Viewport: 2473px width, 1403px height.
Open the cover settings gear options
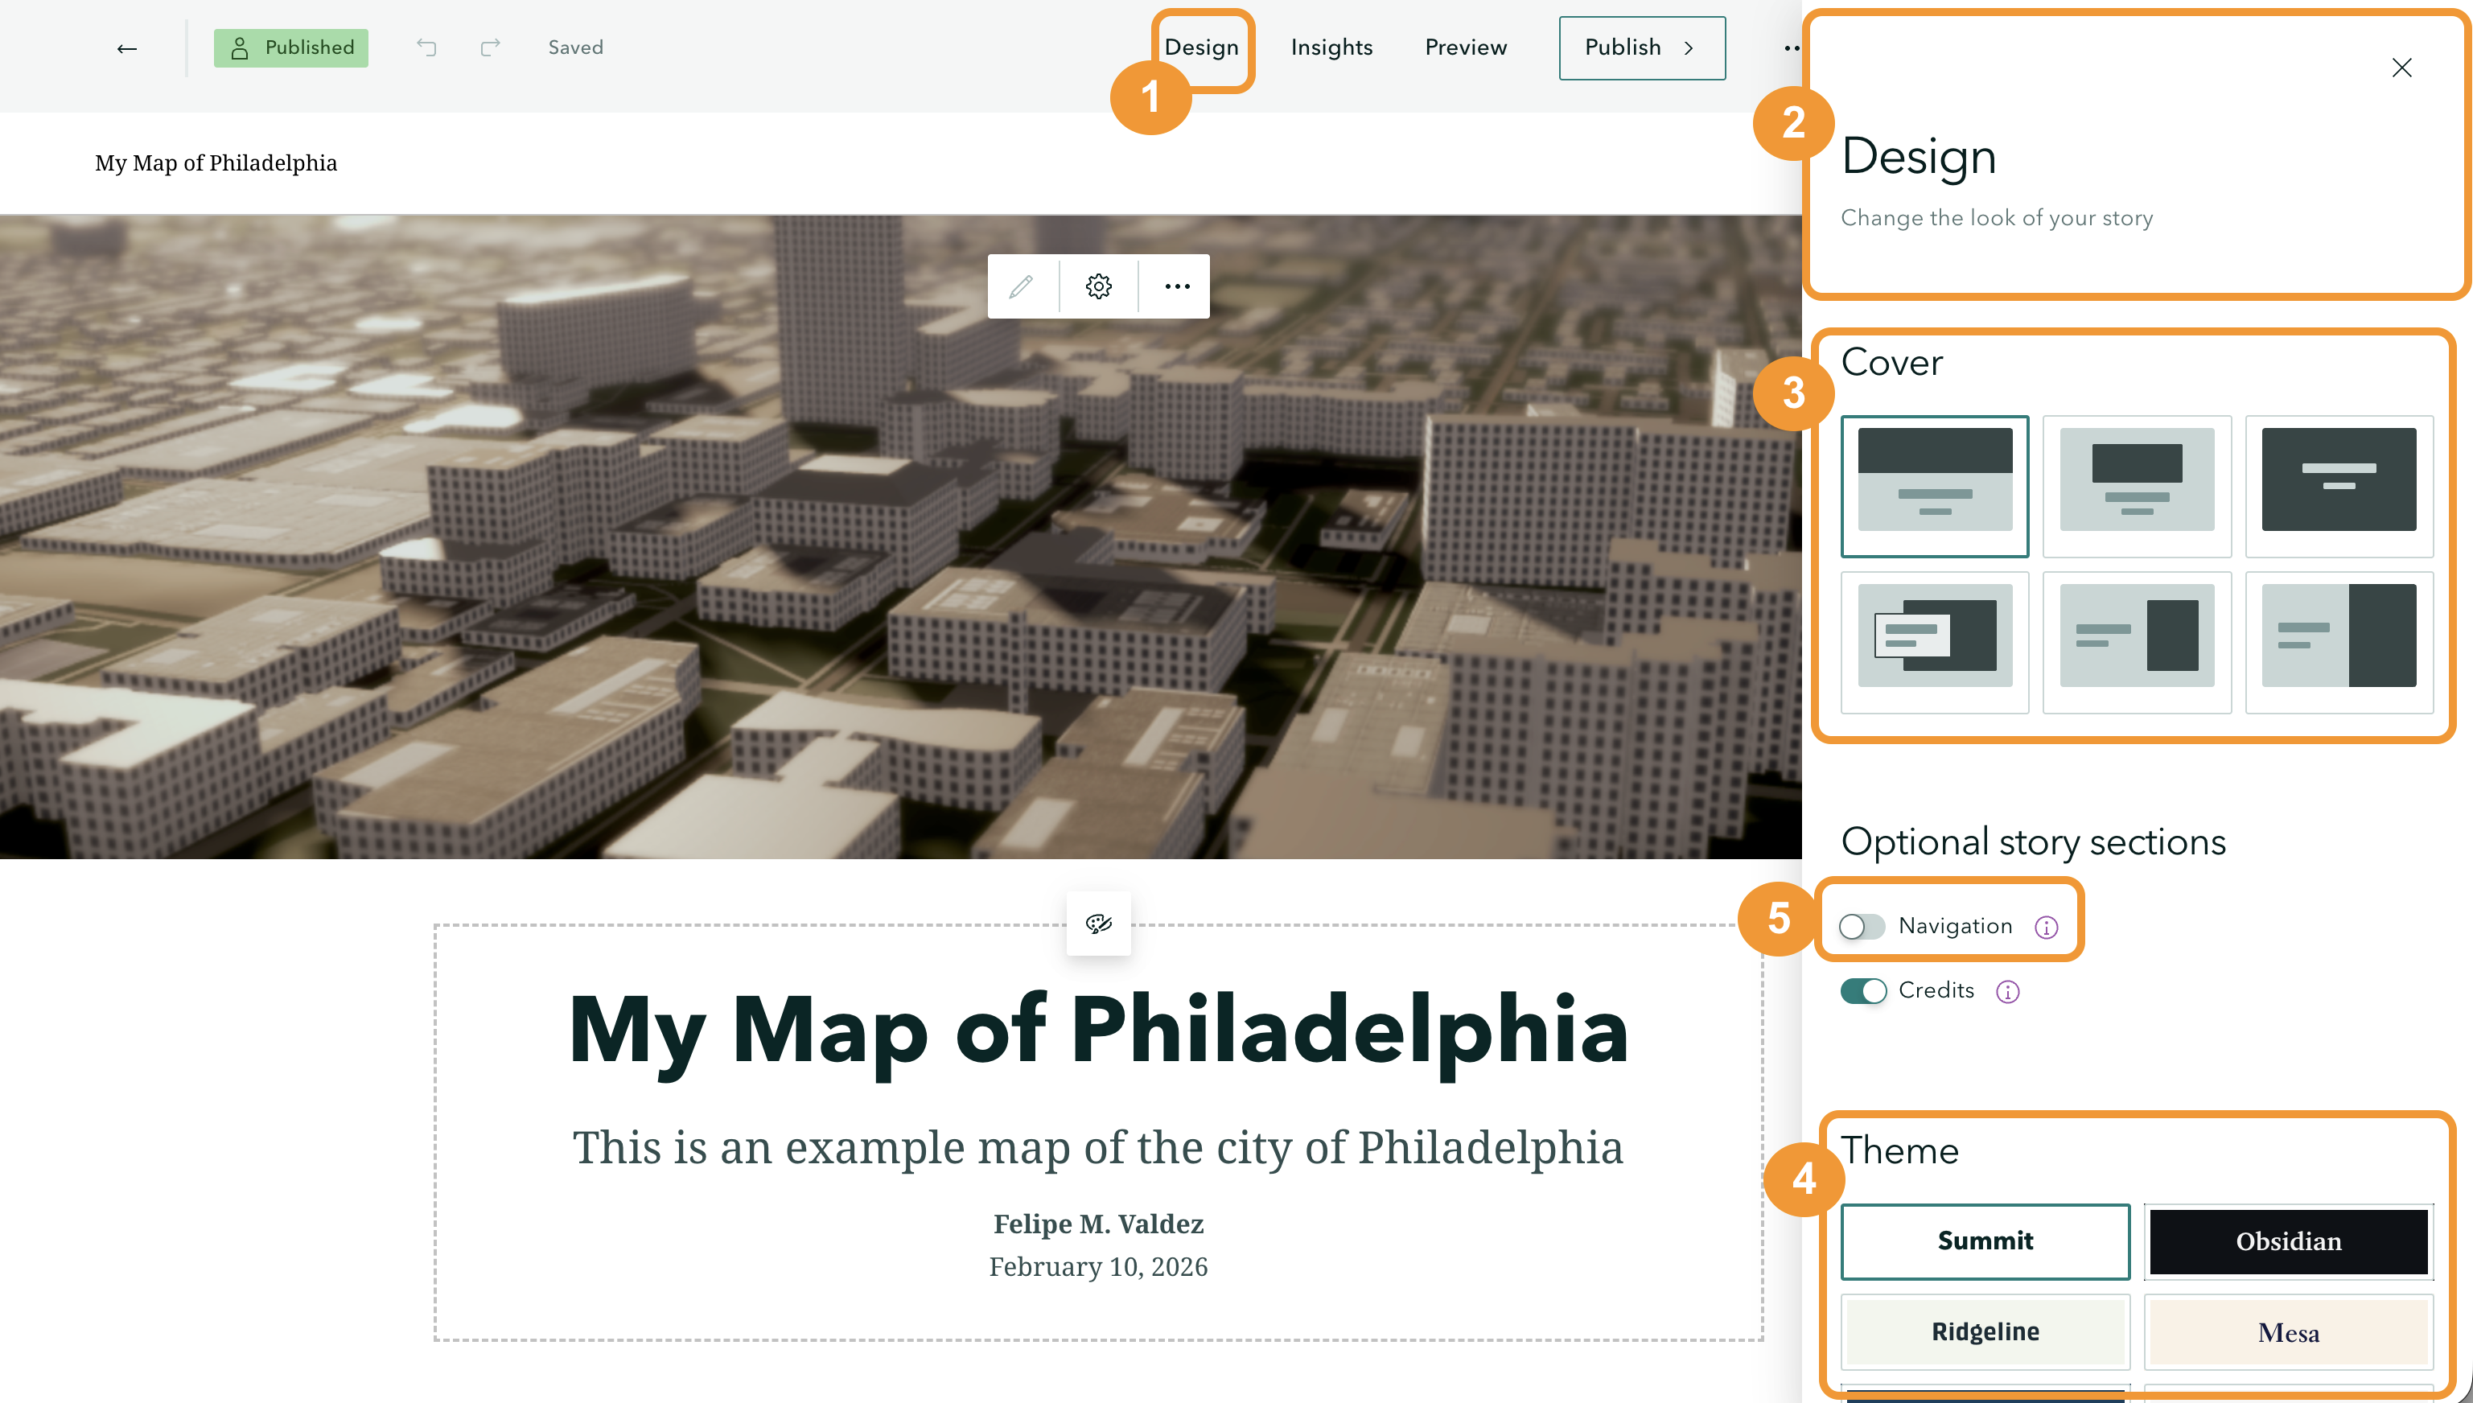pyautogui.click(x=1098, y=286)
